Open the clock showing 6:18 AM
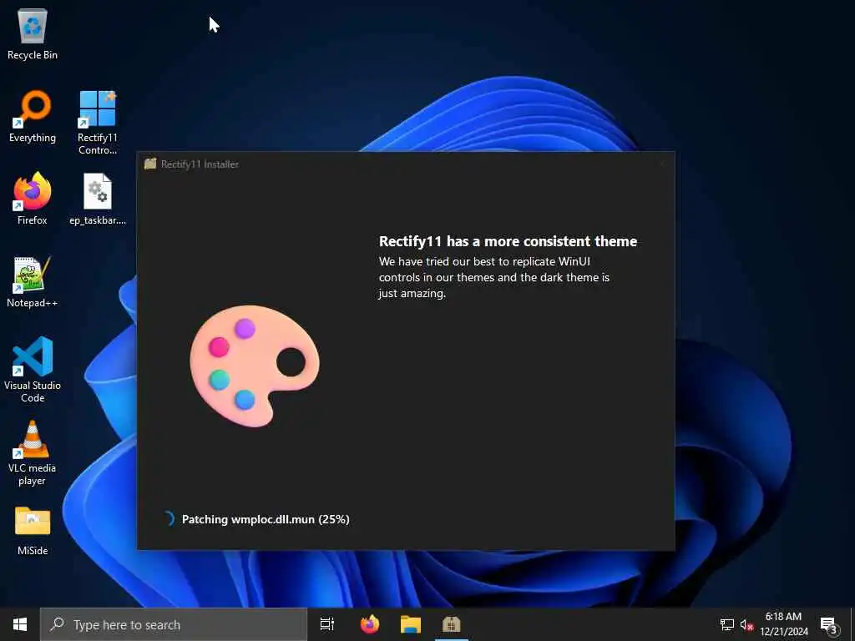The height and width of the screenshot is (641, 855). 783,624
